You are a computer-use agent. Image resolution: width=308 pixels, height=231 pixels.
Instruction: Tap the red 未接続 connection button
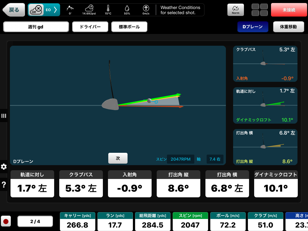click(289, 10)
